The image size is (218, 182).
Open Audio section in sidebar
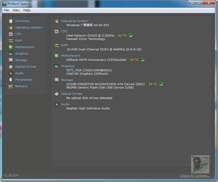[19, 73]
